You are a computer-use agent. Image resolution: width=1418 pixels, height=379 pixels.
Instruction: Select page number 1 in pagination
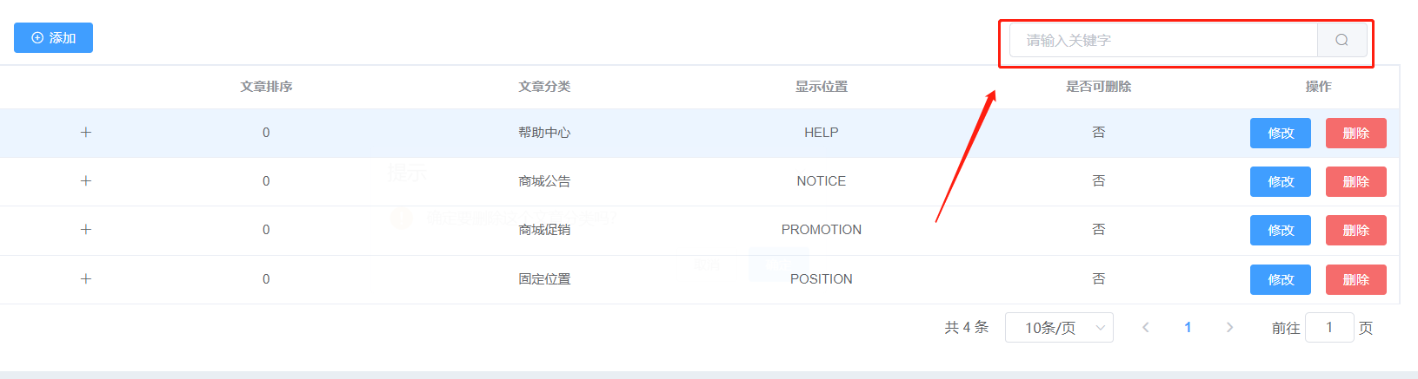pos(1188,328)
